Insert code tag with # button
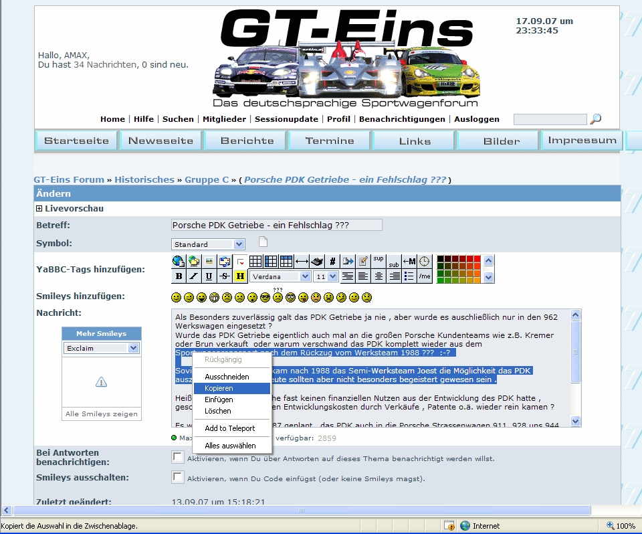642x534 pixels. pyautogui.click(x=332, y=261)
